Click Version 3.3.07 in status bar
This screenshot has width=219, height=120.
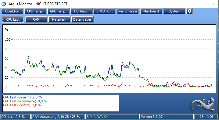tap(167, 117)
